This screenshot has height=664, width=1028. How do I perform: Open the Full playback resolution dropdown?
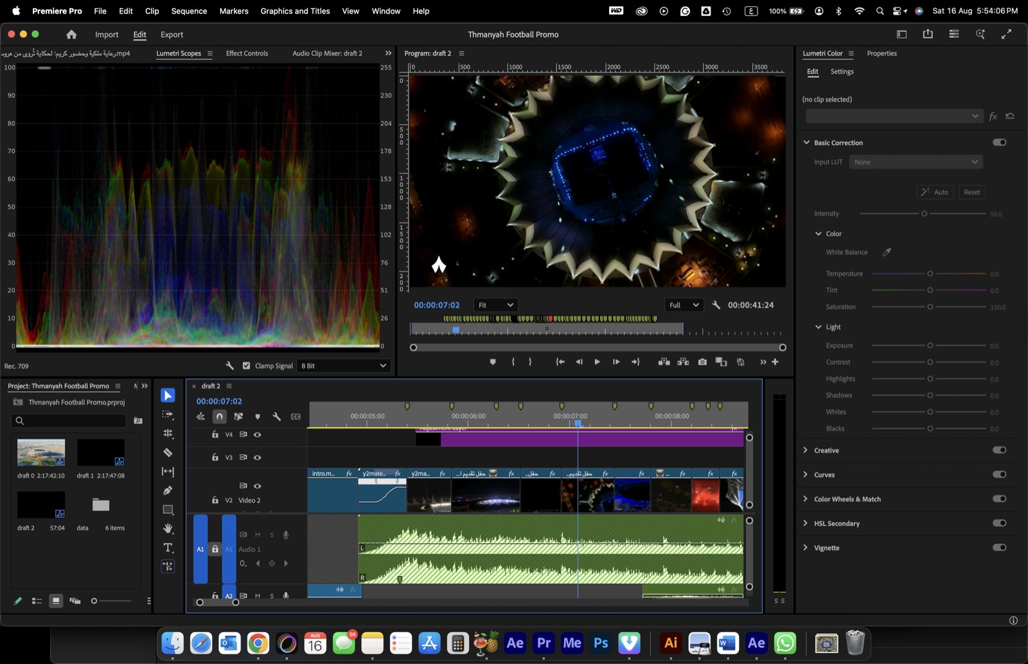pos(684,305)
